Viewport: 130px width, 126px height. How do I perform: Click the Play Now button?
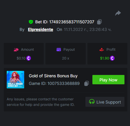pyautogui.click(x=108, y=80)
